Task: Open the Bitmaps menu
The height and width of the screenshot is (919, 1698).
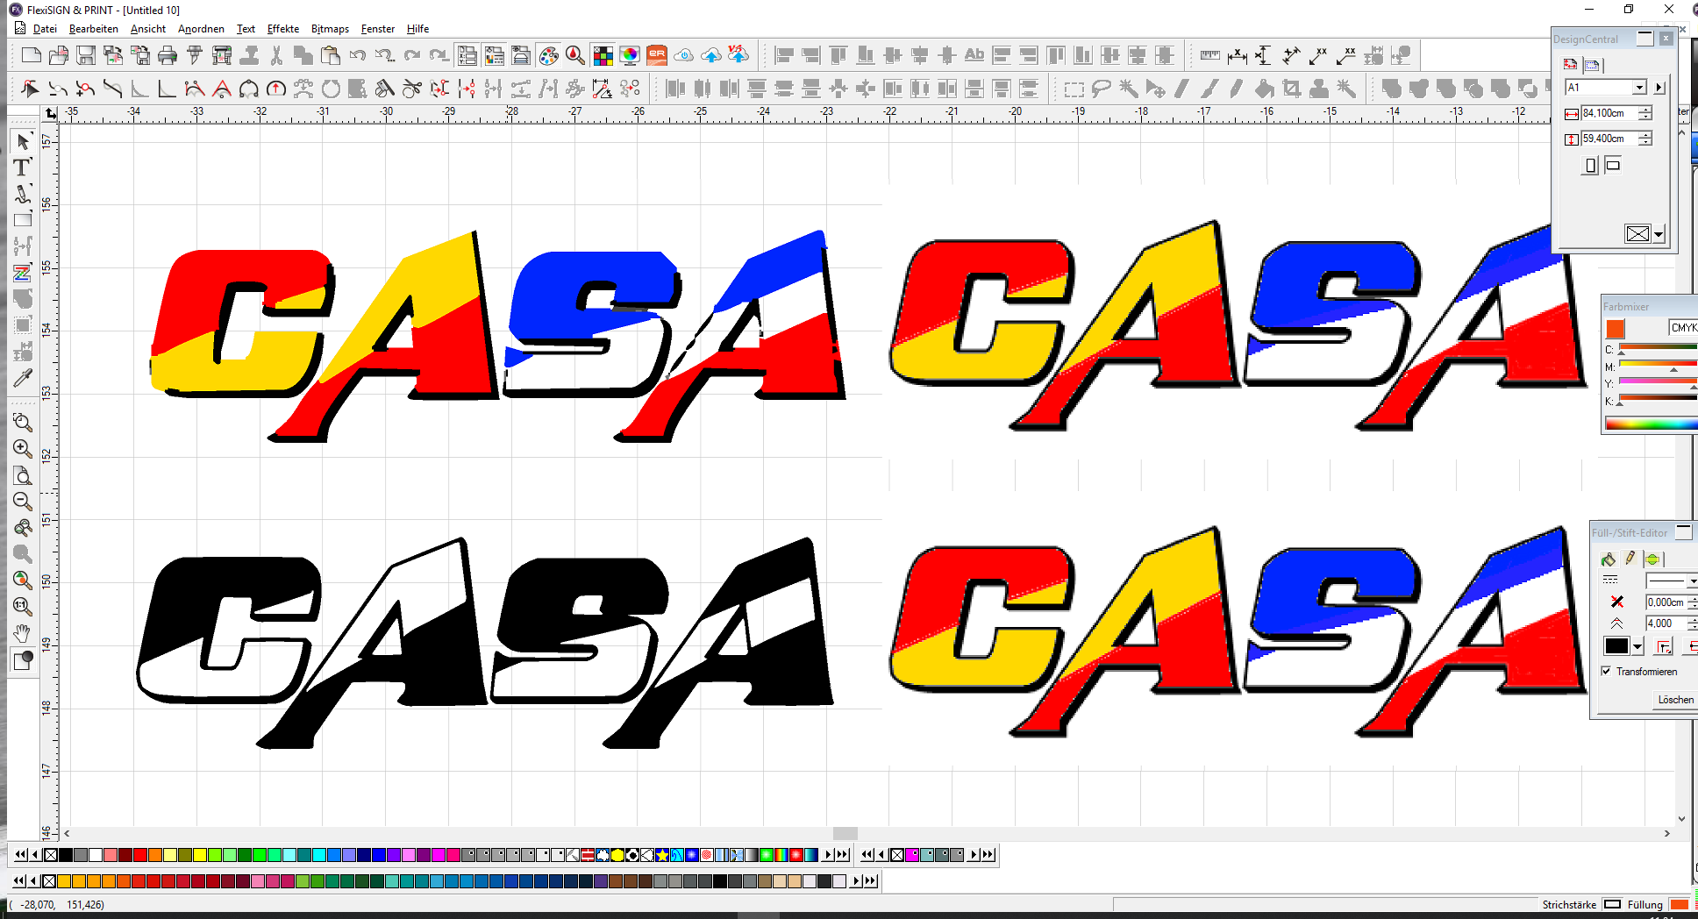Action: pos(330,29)
